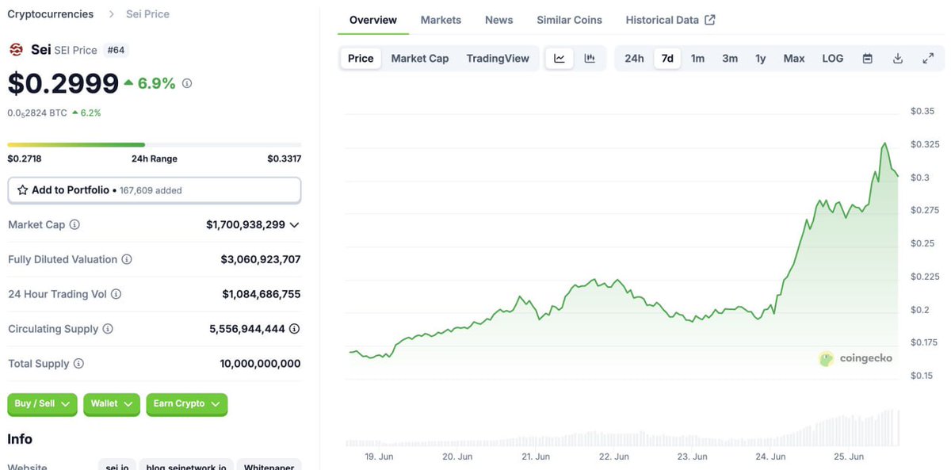Screen dimensions: 951x470
Task: Set chart range to 7d
Action: coord(667,59)
